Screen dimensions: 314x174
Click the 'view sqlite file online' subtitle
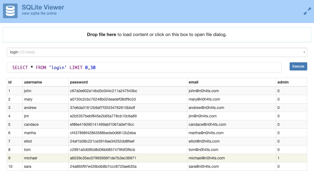tap(39, 14)
